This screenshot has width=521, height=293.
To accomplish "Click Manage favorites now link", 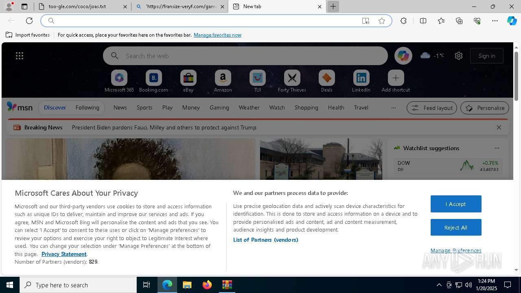I will tap(217, 35).
